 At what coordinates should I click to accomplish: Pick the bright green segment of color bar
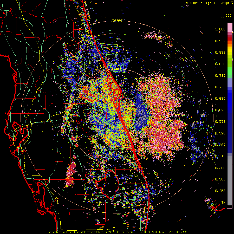(x=230, y=71)
